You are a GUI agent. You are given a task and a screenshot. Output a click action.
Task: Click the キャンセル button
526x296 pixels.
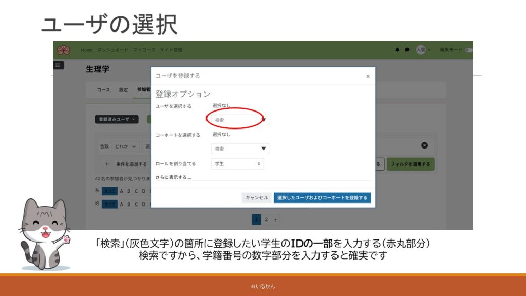coord(256,198)
